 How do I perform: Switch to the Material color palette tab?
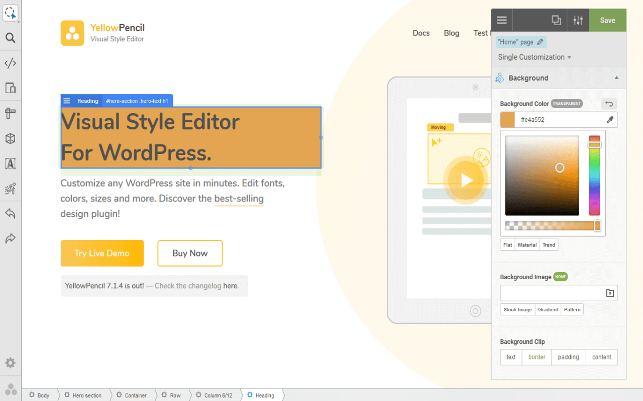click(x=527, y=245)
